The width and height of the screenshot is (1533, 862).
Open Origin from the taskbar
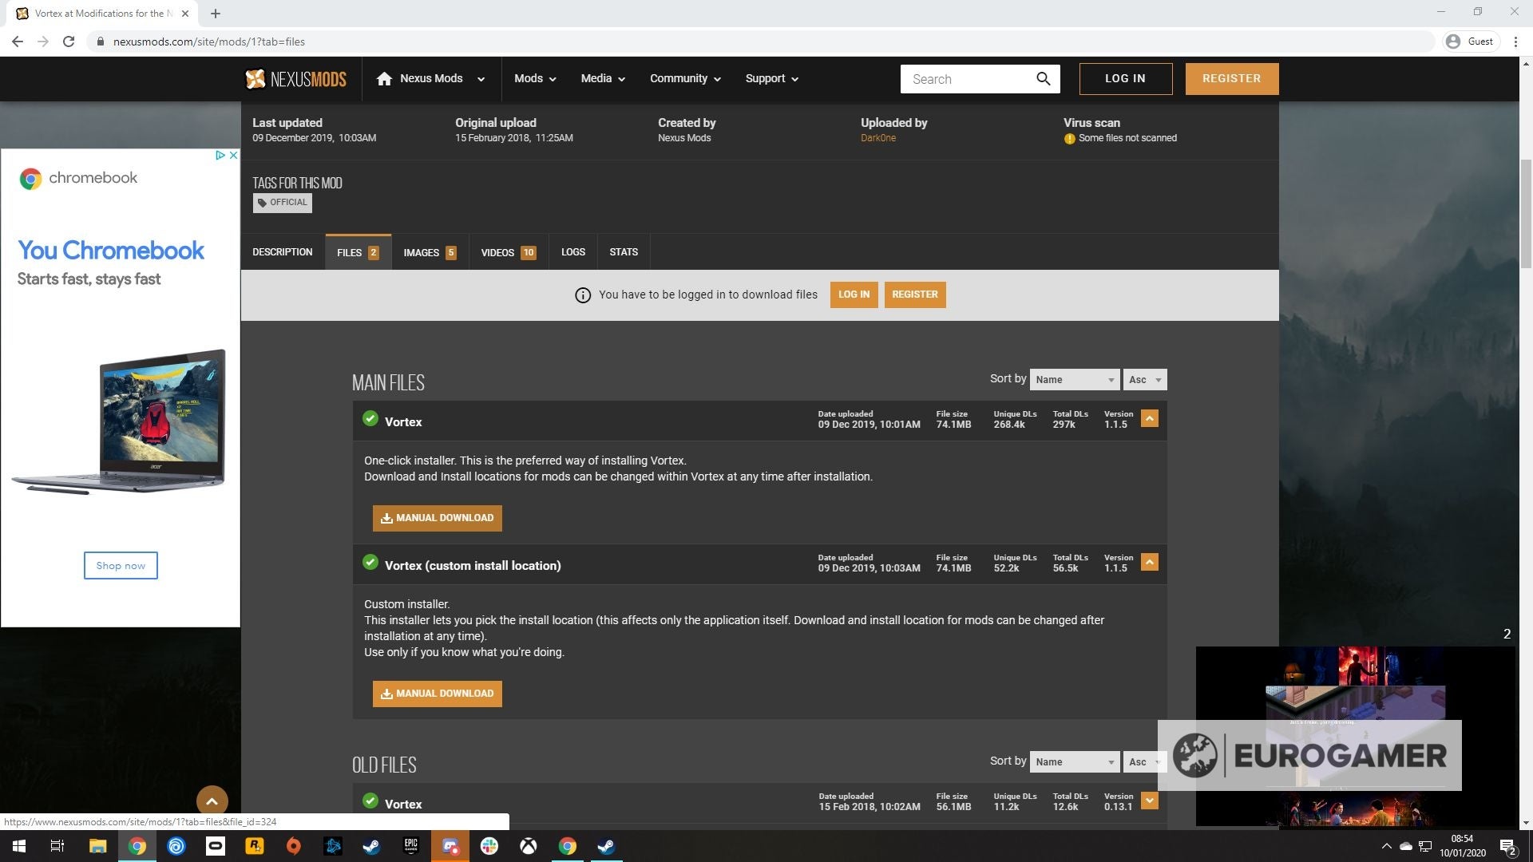(x=294, y=846)
